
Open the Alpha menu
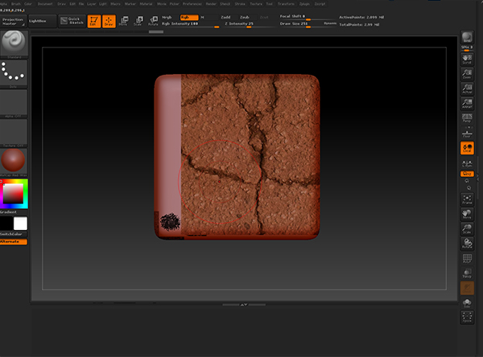click(x=3, y=4)
